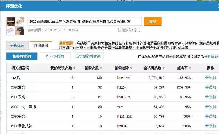Click the 还能输入1个字 counter text

point(129,30)
